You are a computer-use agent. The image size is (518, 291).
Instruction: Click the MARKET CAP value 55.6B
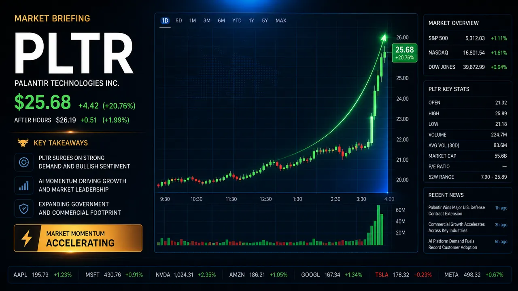500,156
